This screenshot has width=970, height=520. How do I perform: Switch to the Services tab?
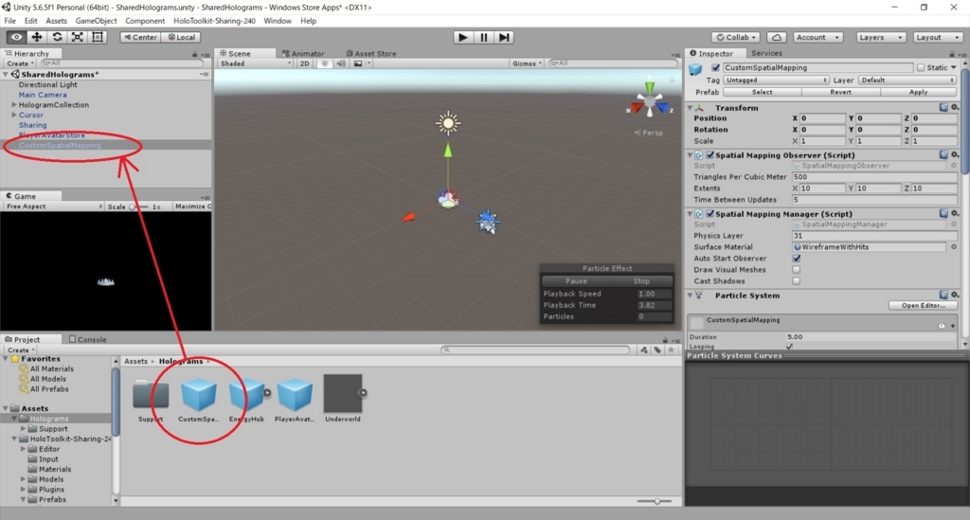pyautogui.click(x=766, y=53)
